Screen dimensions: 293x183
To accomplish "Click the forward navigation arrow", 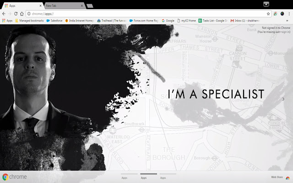I will 10,14.
